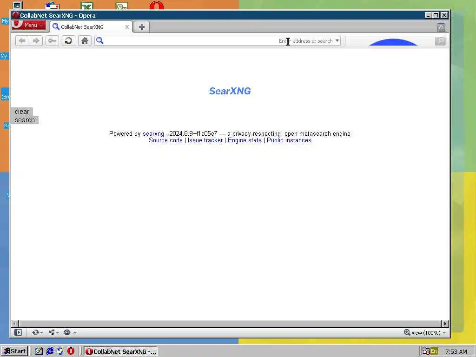The image size is (476, 357).
Task: Click the horizontal scrollbar track
Action: tap(230, 324)
